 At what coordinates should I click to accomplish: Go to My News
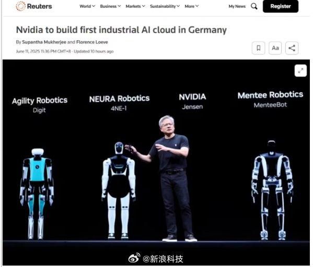point(237,6)
